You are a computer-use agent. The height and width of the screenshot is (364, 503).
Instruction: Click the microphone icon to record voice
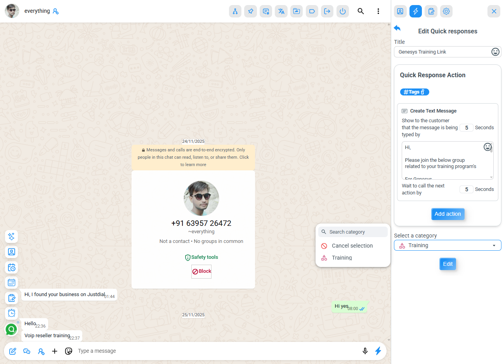(x=365, y=351)
